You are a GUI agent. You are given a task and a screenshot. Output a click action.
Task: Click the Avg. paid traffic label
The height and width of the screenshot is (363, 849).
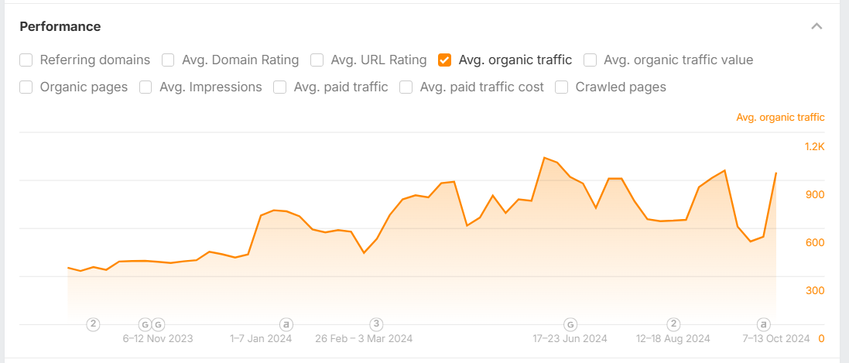(x=341, y=87)
